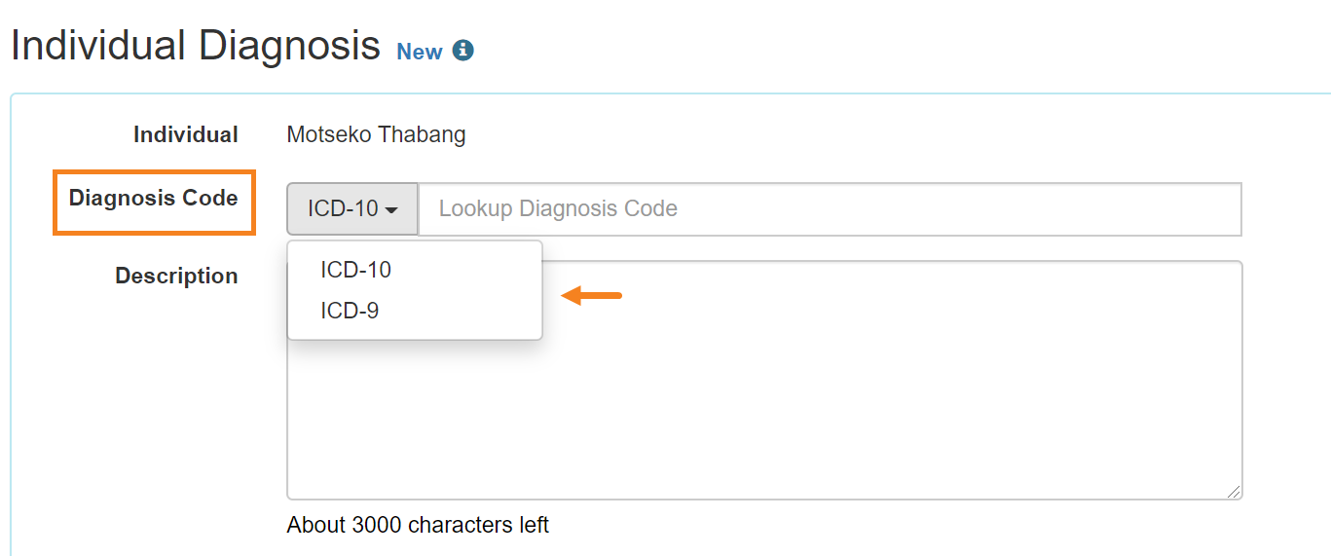This screenshot has width=1331, height=556.
Task: Click the individual's name Motseko Thabang
Action: pyautogui.click(x=376, y=134)
